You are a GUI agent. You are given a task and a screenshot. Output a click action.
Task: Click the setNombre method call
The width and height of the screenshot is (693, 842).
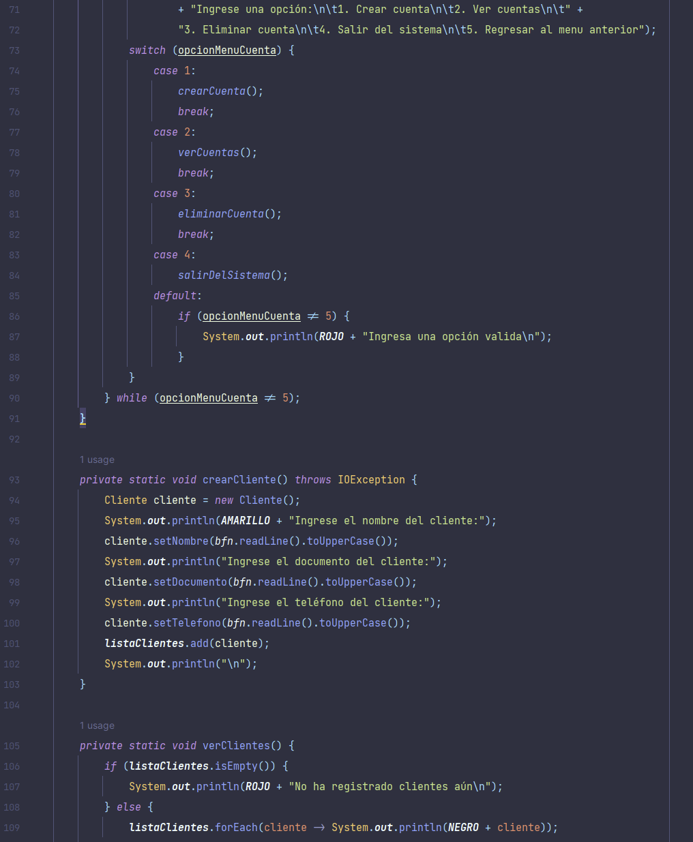pos(181,541)
